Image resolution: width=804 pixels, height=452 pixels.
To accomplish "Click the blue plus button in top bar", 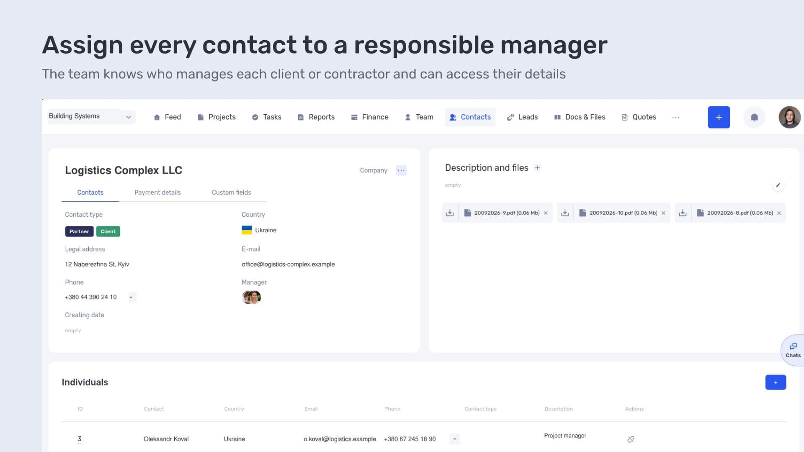I will coord(719,117).
